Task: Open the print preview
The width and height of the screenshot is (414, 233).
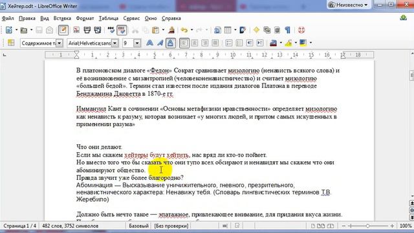Action: [x=98, y=30]
